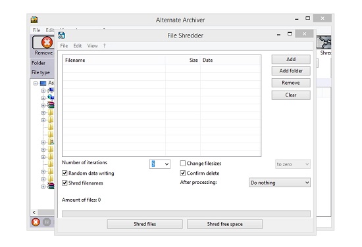Click the Shred icon in Alternate Archiver toolbar

[324, 43]
